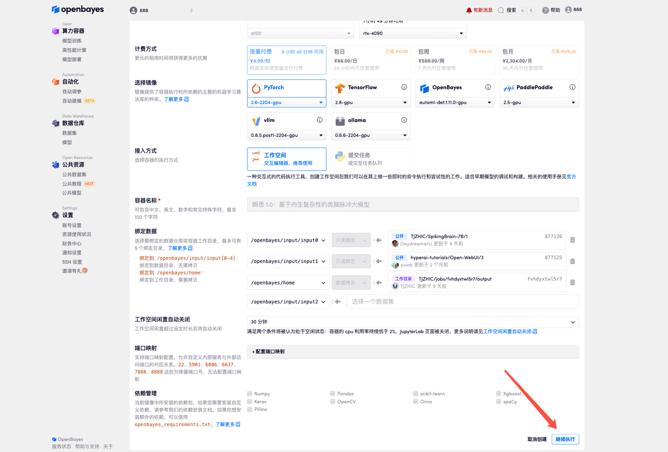Open the 官方文档 link
Image resolution: width=668 pixels, height=452 pixels.
(x=571, y=176)
